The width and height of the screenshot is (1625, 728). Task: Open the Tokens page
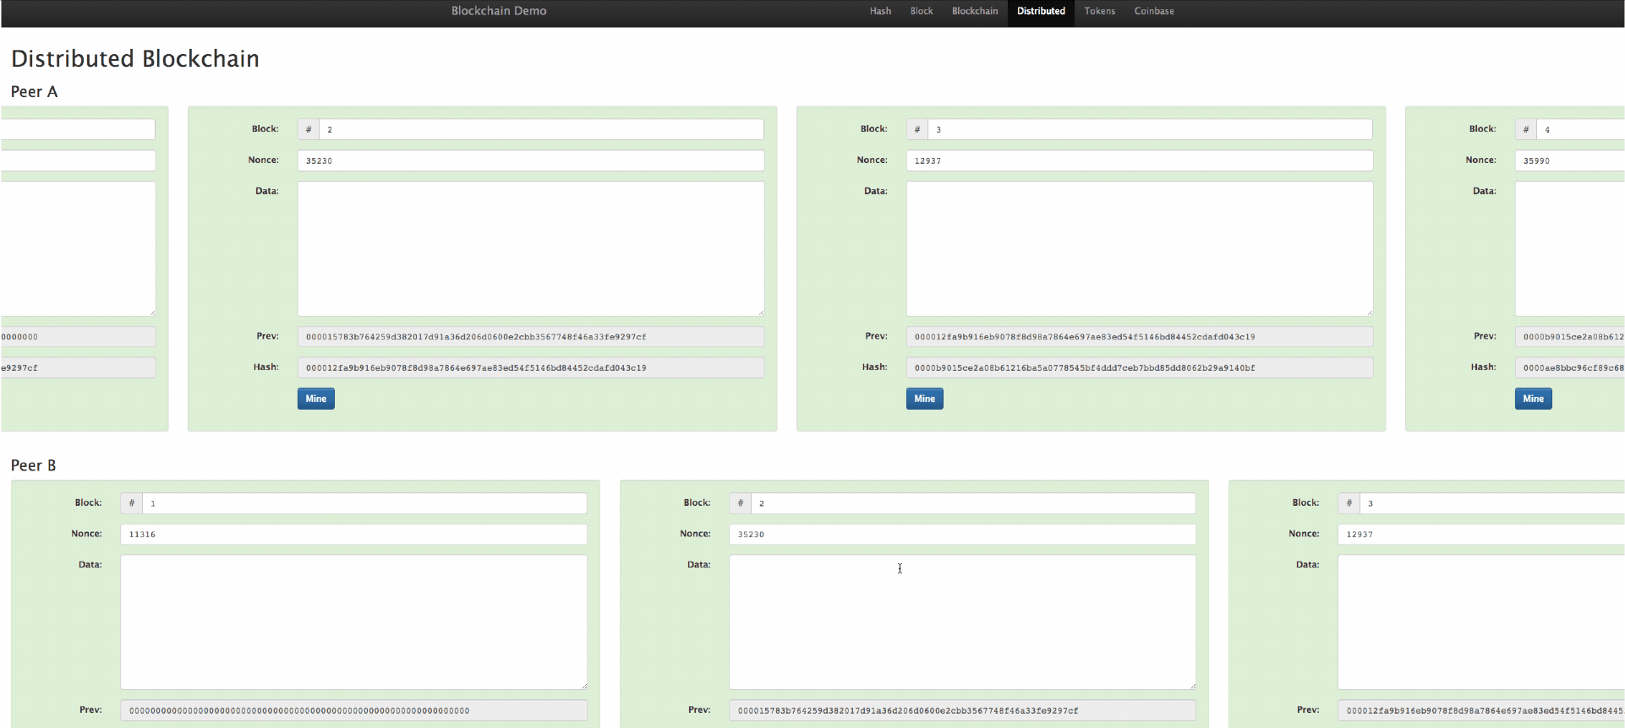click(1099, 11)
